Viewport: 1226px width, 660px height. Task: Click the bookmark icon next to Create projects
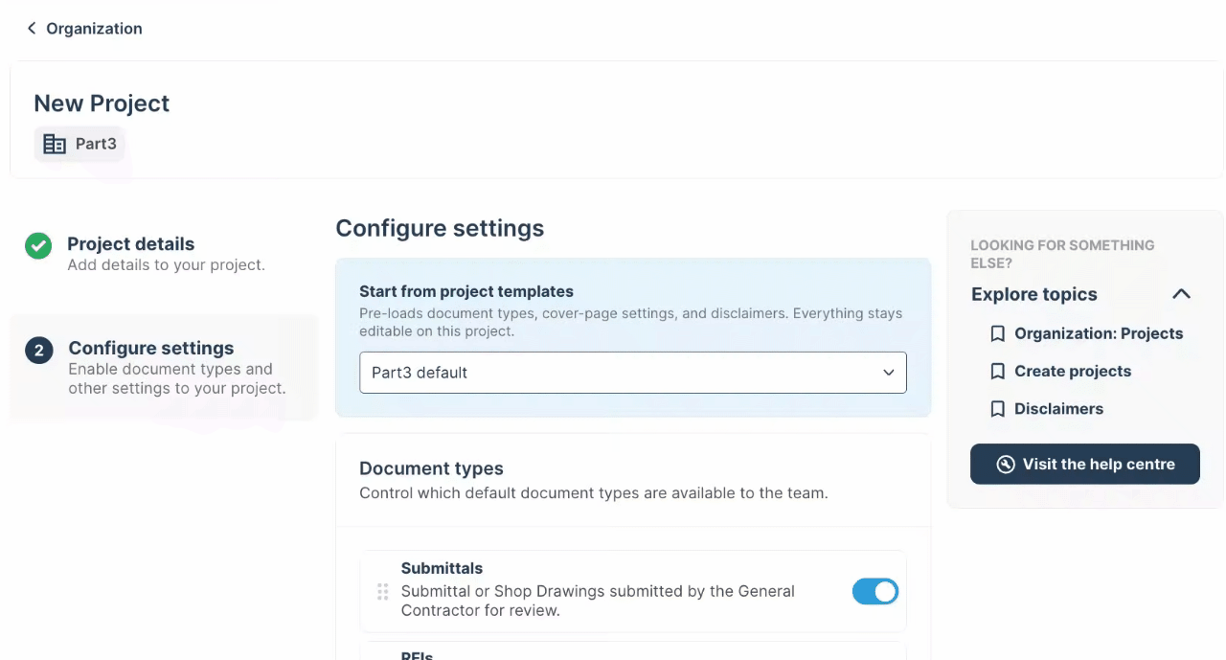coord(997,372)
